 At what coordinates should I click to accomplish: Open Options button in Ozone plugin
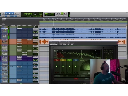[x=87, y=79]
